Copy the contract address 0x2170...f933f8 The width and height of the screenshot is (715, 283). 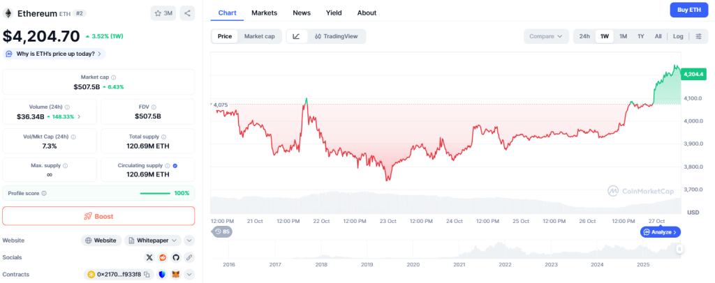point(147,275)
